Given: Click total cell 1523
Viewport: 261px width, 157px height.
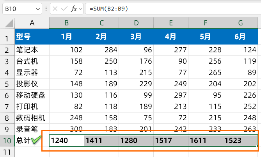Looking at the screenshot, I should 240,141.
